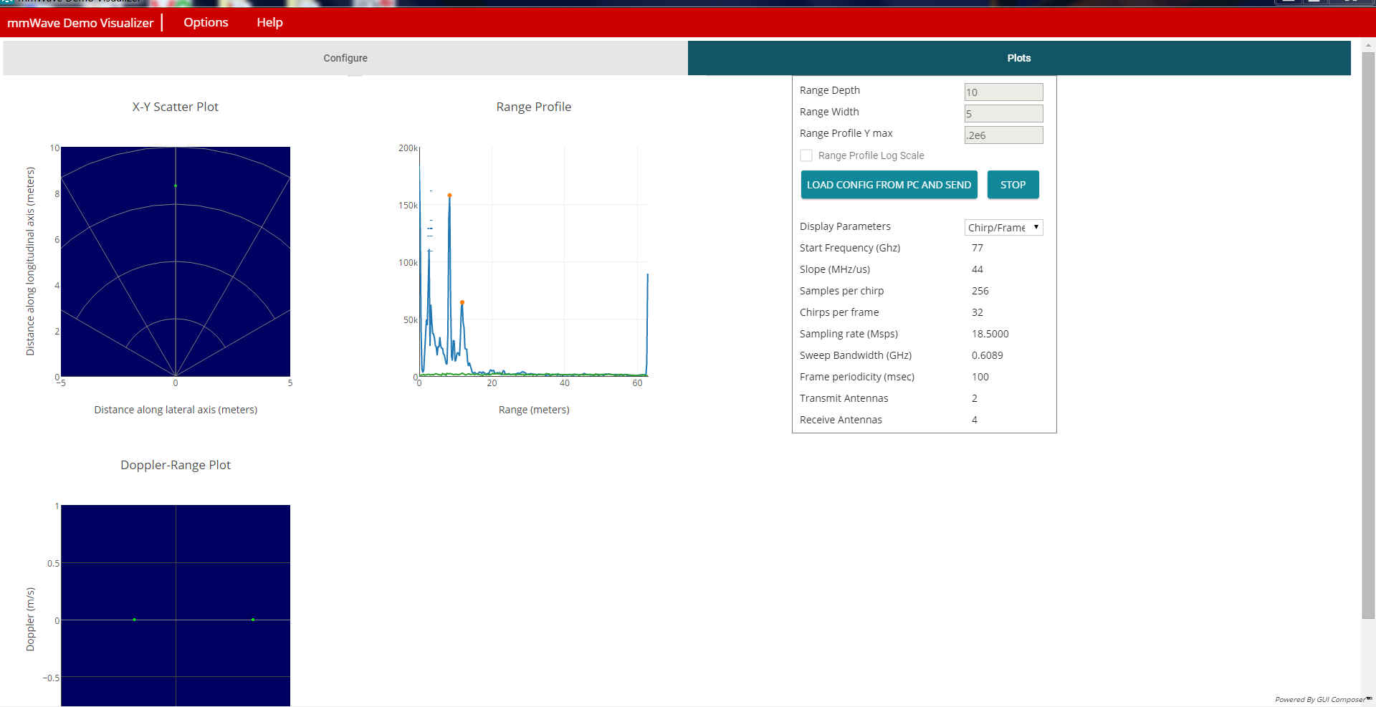Click the Start Frequency value 77
This screenshot has width=1376, height=707.
pyautogui.click(x=978, y=248)
